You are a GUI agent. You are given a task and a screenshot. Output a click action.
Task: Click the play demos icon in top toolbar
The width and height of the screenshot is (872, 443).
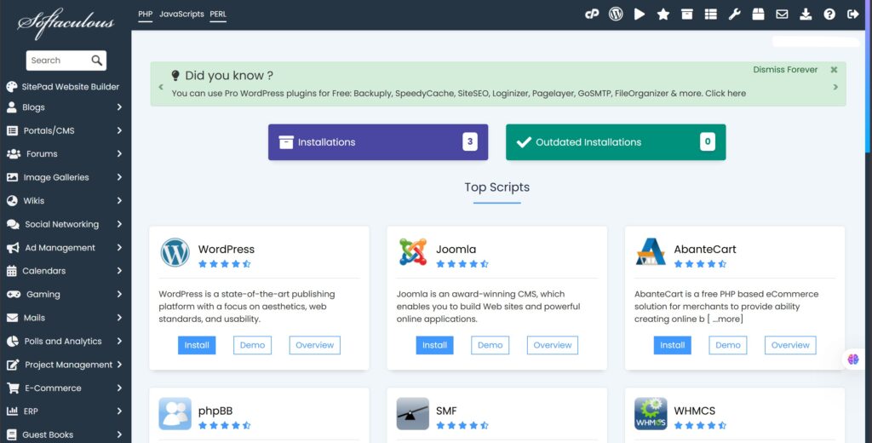[640, 14]
